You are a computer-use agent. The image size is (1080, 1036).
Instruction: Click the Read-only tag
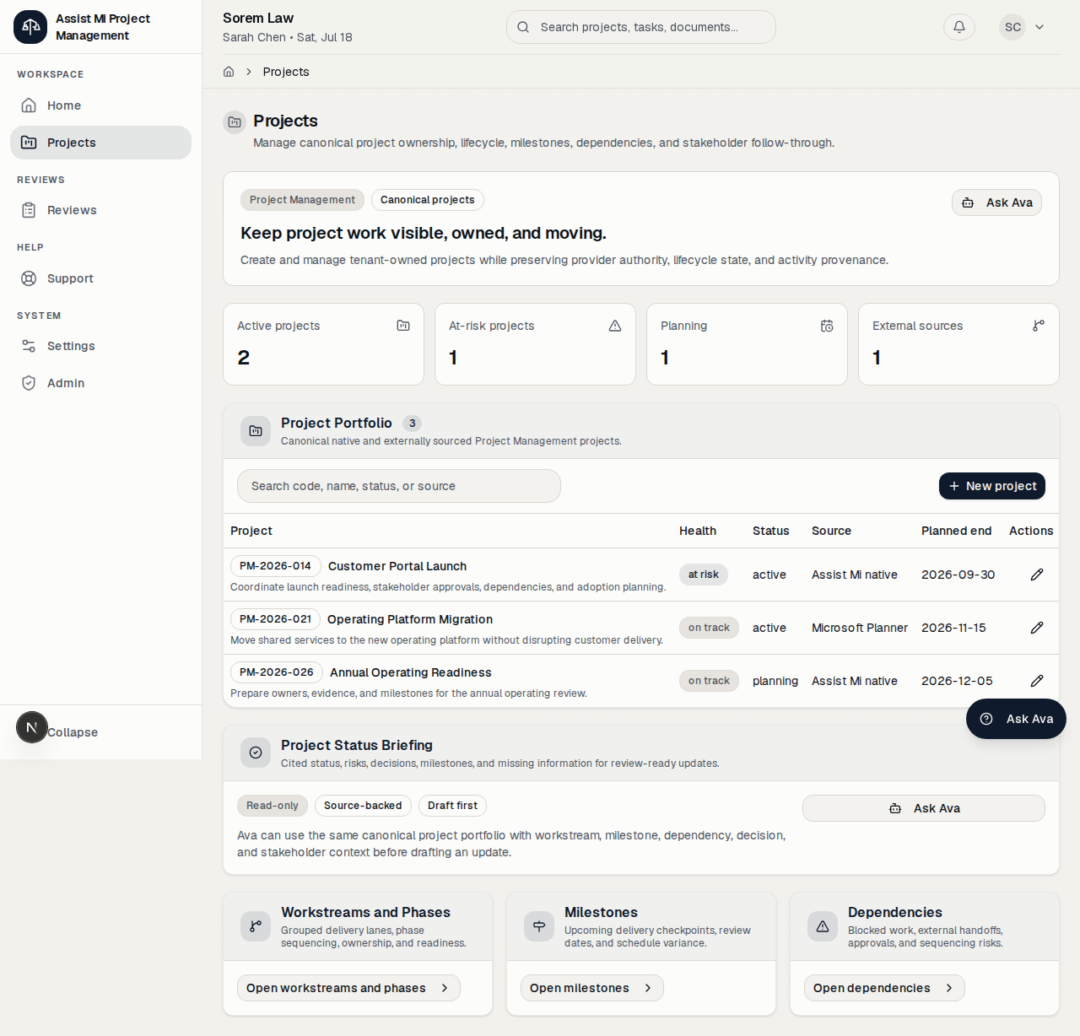pos(273,806)
